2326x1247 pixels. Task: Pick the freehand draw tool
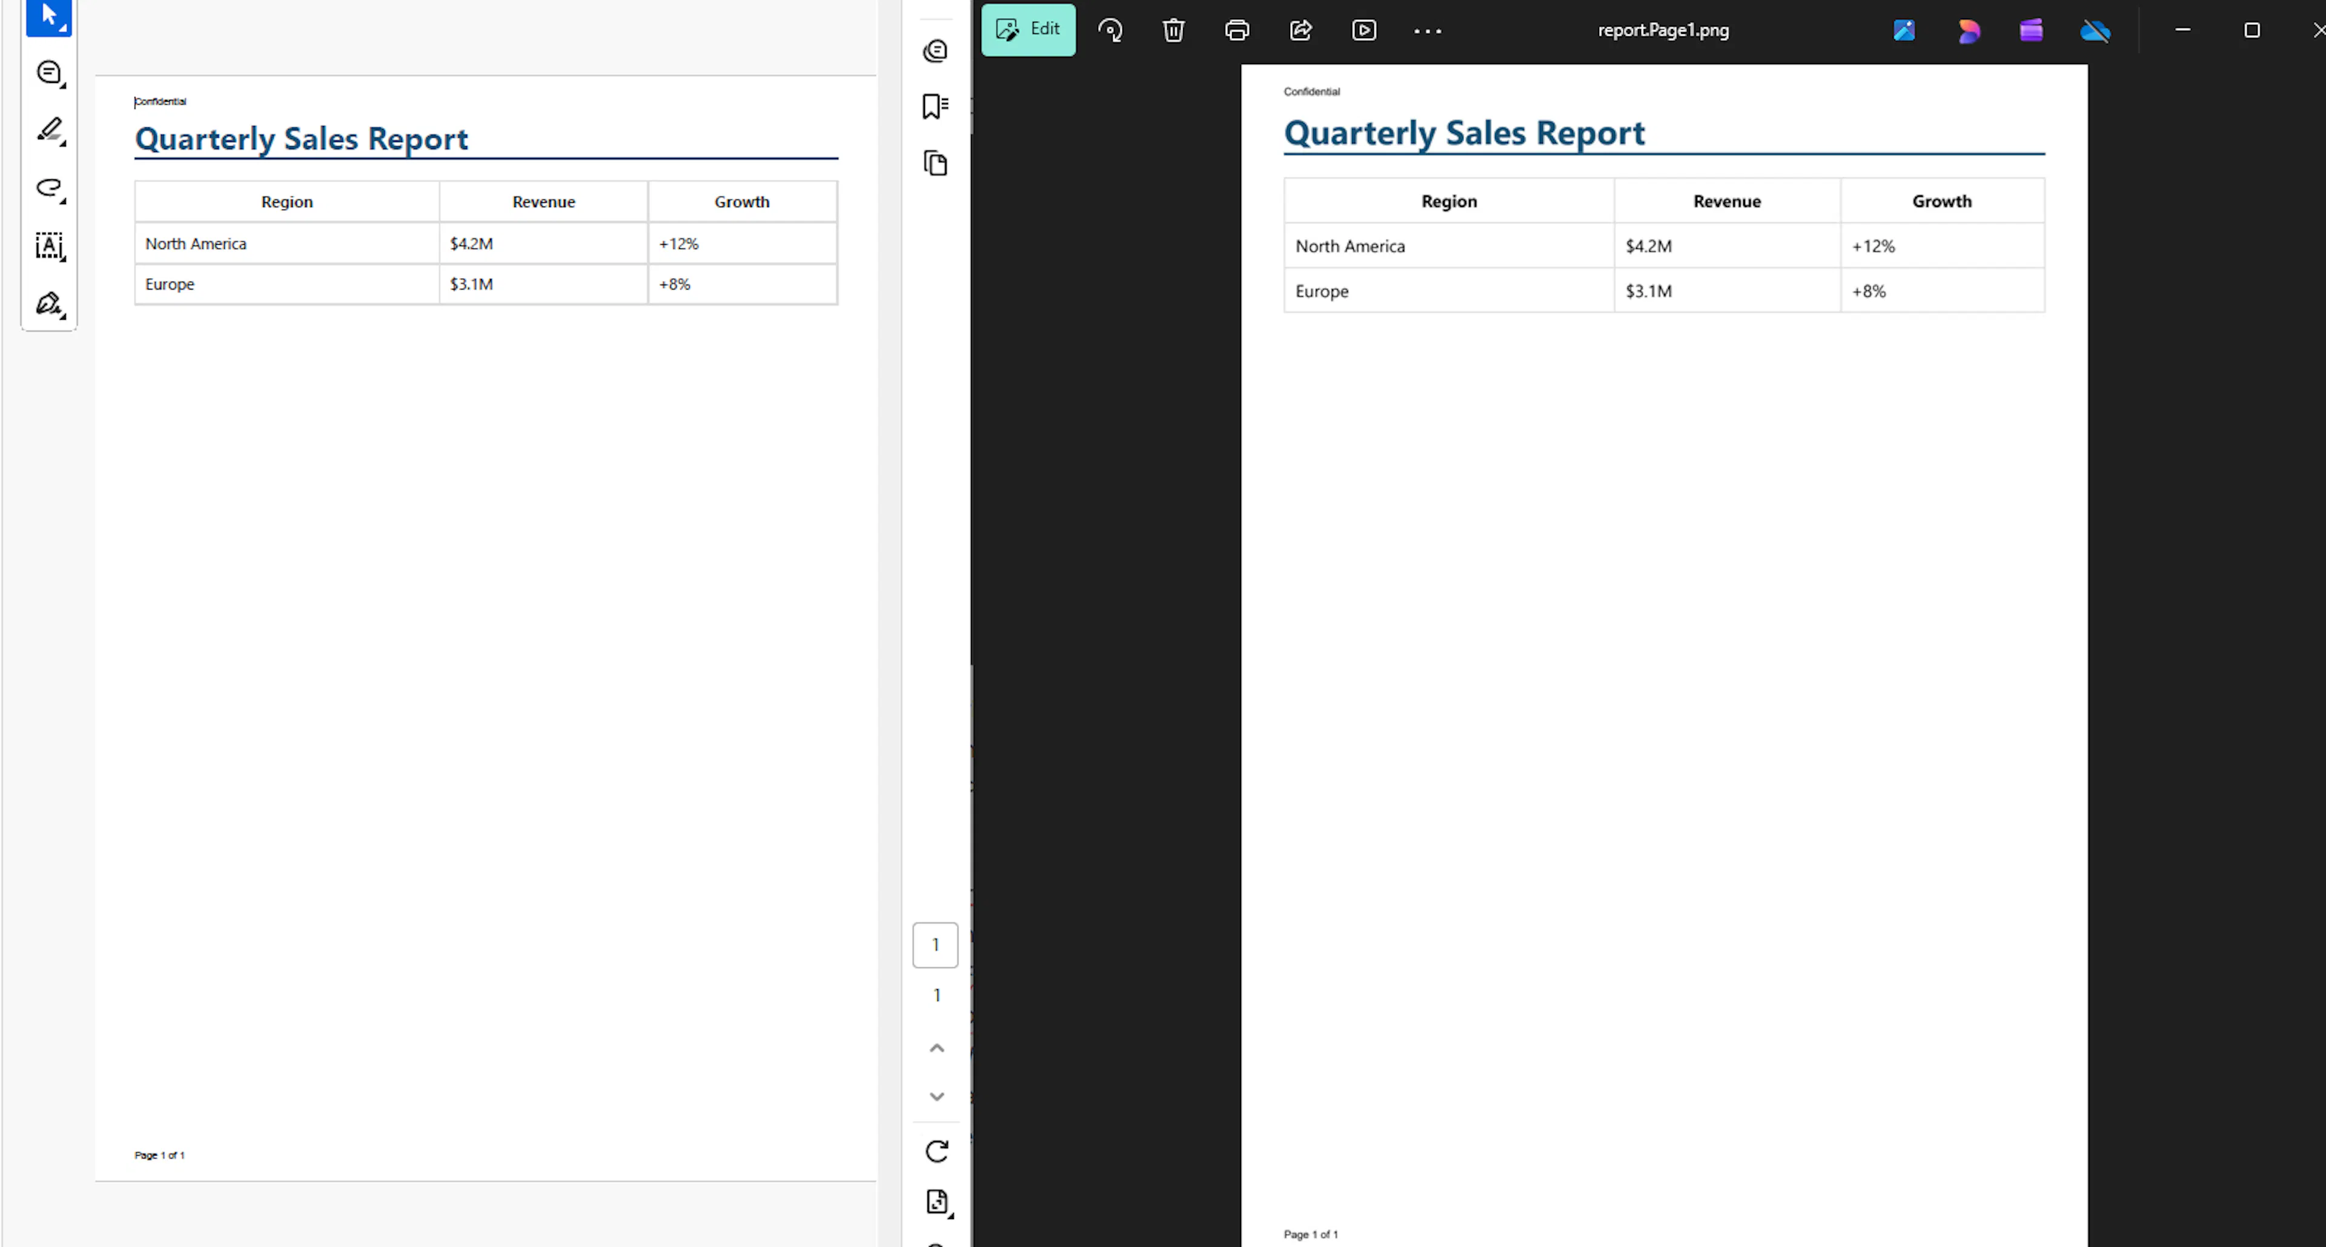click(50, 188)
